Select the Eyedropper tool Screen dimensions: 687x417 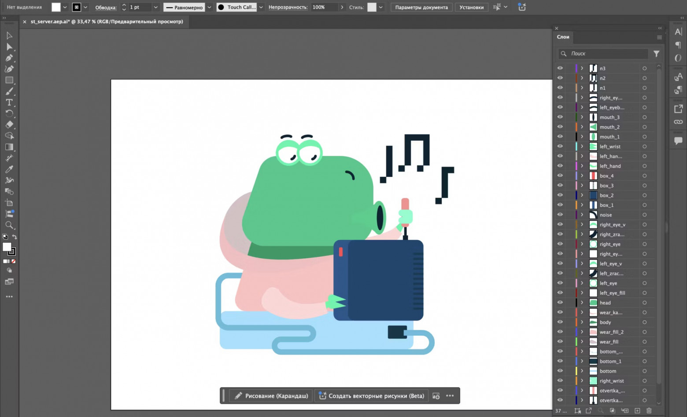pos(9,169)
